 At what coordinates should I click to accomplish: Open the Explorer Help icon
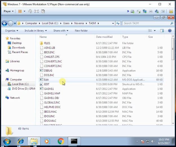[x=170, y=30]
